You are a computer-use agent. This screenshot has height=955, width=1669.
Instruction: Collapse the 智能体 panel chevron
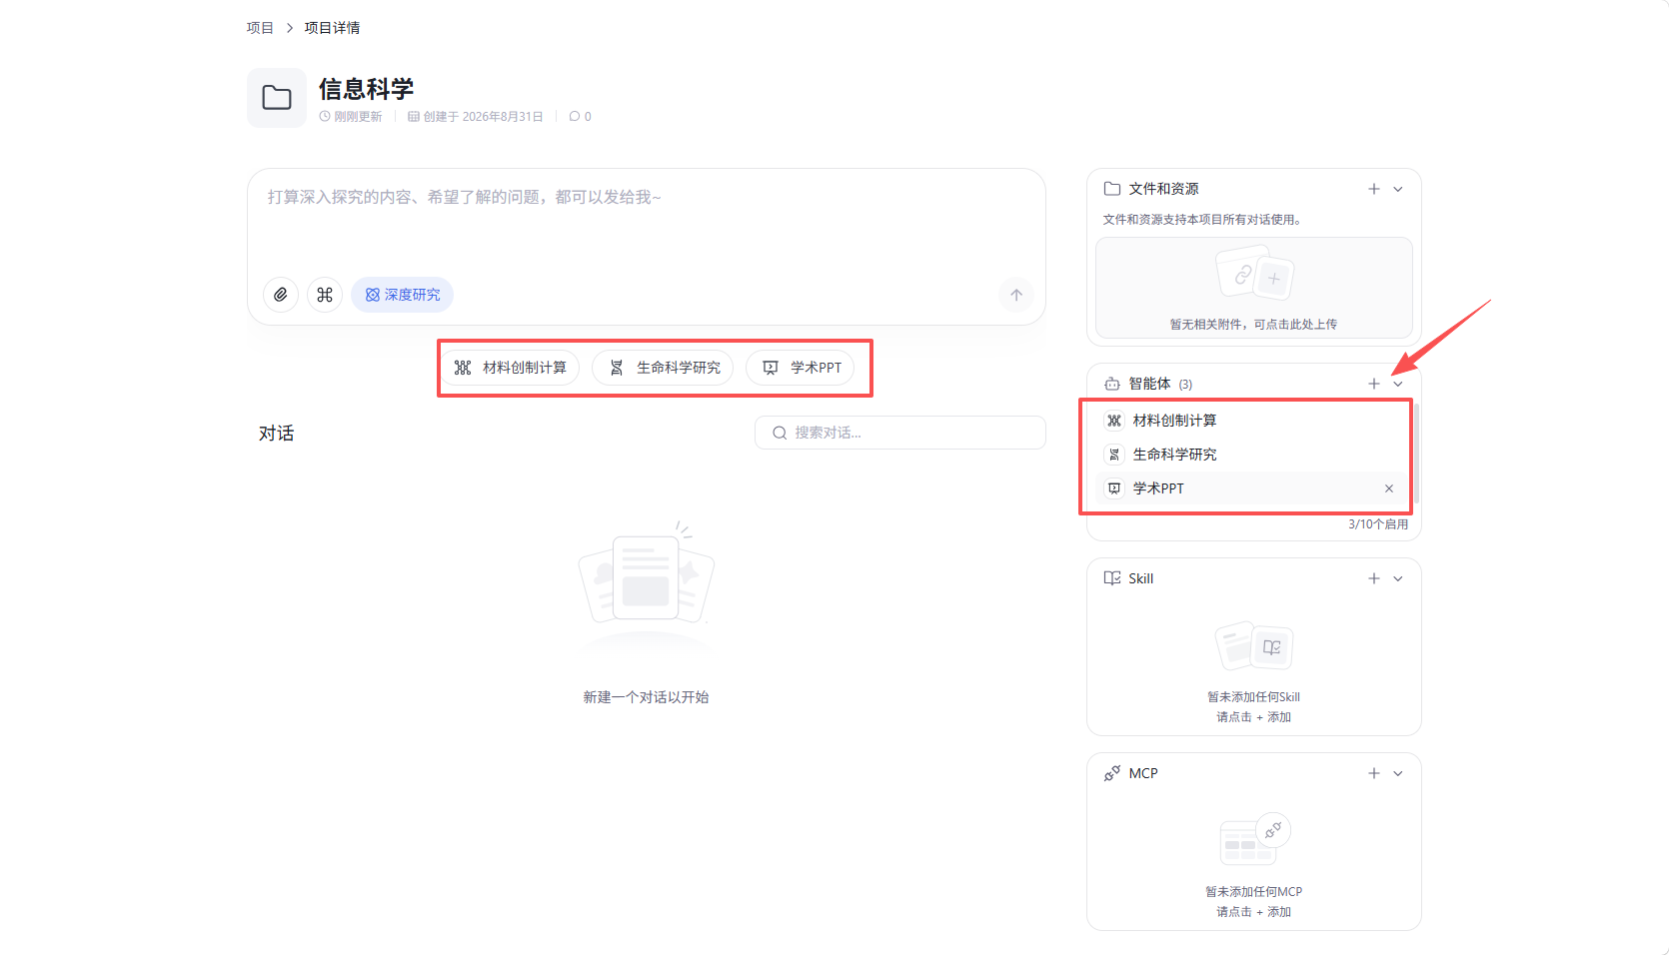tap(1398, 384)
